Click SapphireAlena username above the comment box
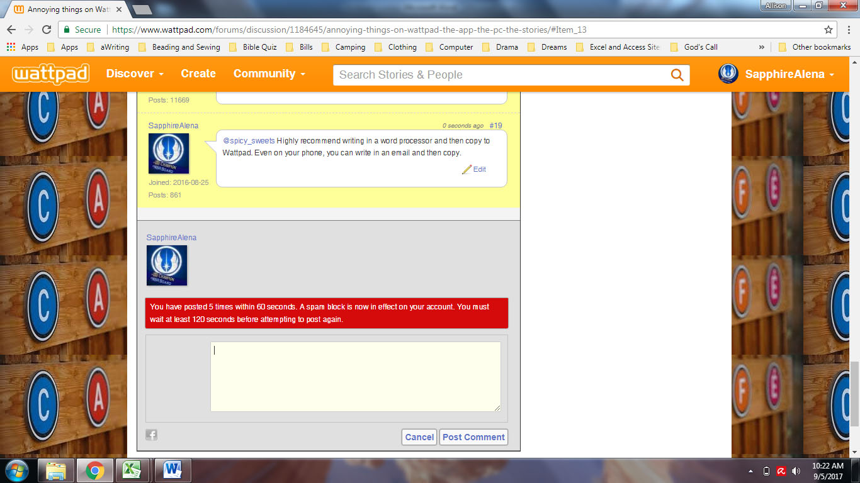The width and height of the screenshot is (860, 483). point(171,238)
